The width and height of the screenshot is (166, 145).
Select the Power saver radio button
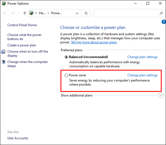(66, 75)
